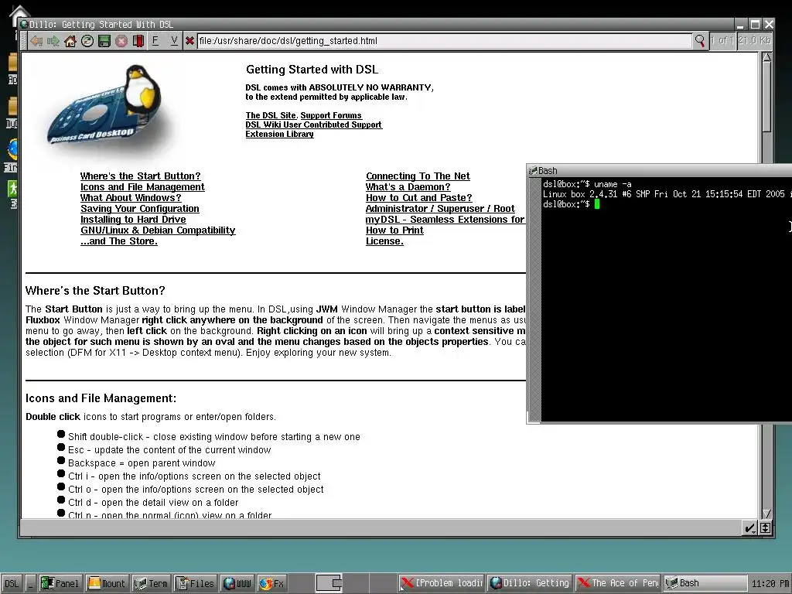Click the scroll-down arrow in Dillo
This screenshot has width=792, height=594.
766,514
